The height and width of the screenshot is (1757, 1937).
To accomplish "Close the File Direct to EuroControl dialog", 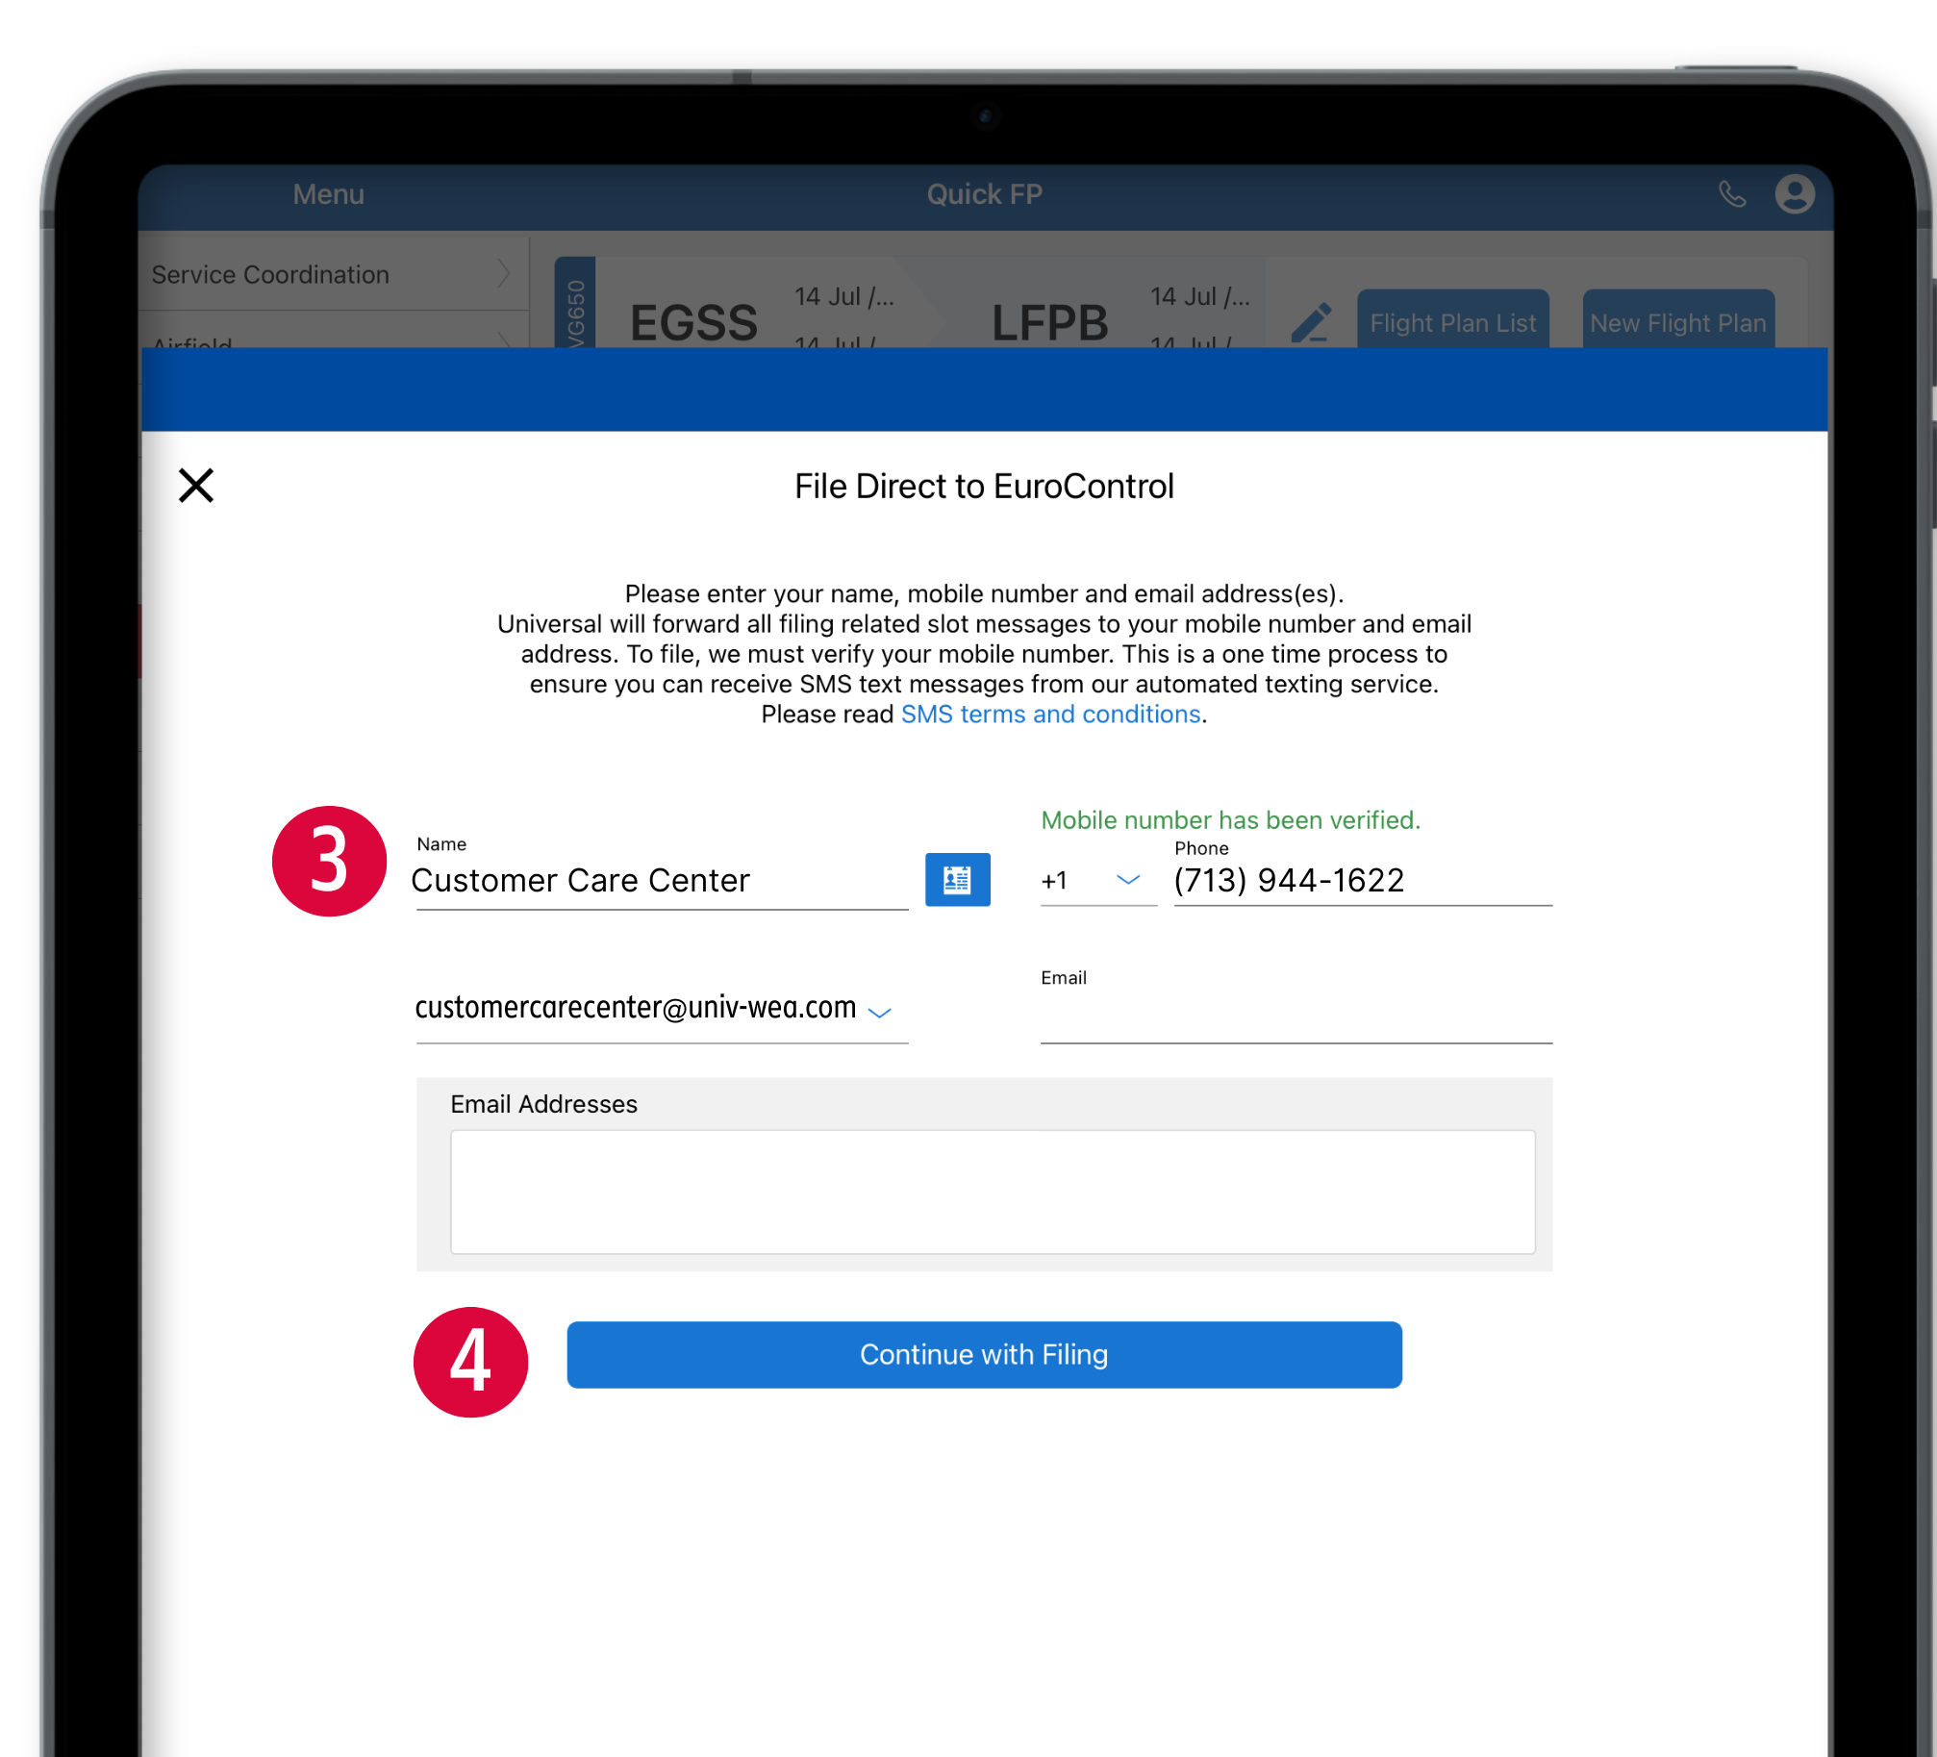I will 196,486.
